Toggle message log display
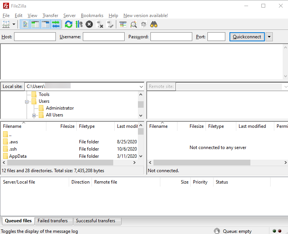288x234 pixels. tap(25, 24)
